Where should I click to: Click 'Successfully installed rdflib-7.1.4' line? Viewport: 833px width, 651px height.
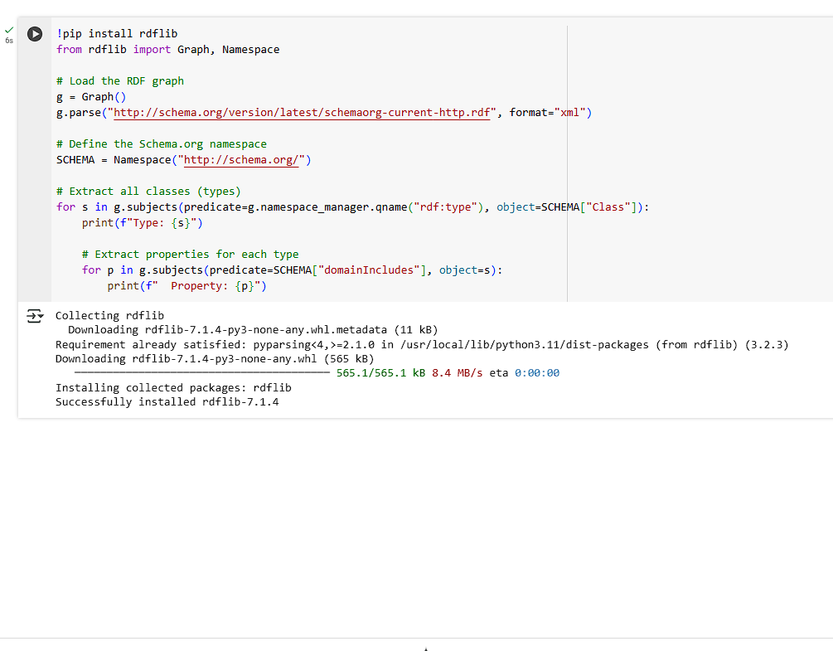[x=167, y=401]
